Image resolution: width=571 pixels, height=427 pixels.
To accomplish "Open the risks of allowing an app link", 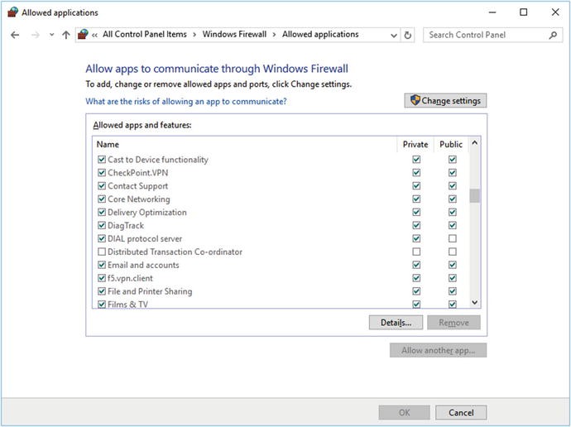I will click(186, 101).
